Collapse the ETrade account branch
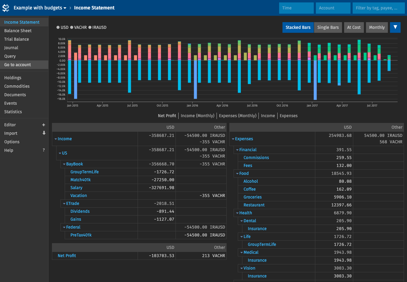407x282 pixels. [x=64, y=204]
